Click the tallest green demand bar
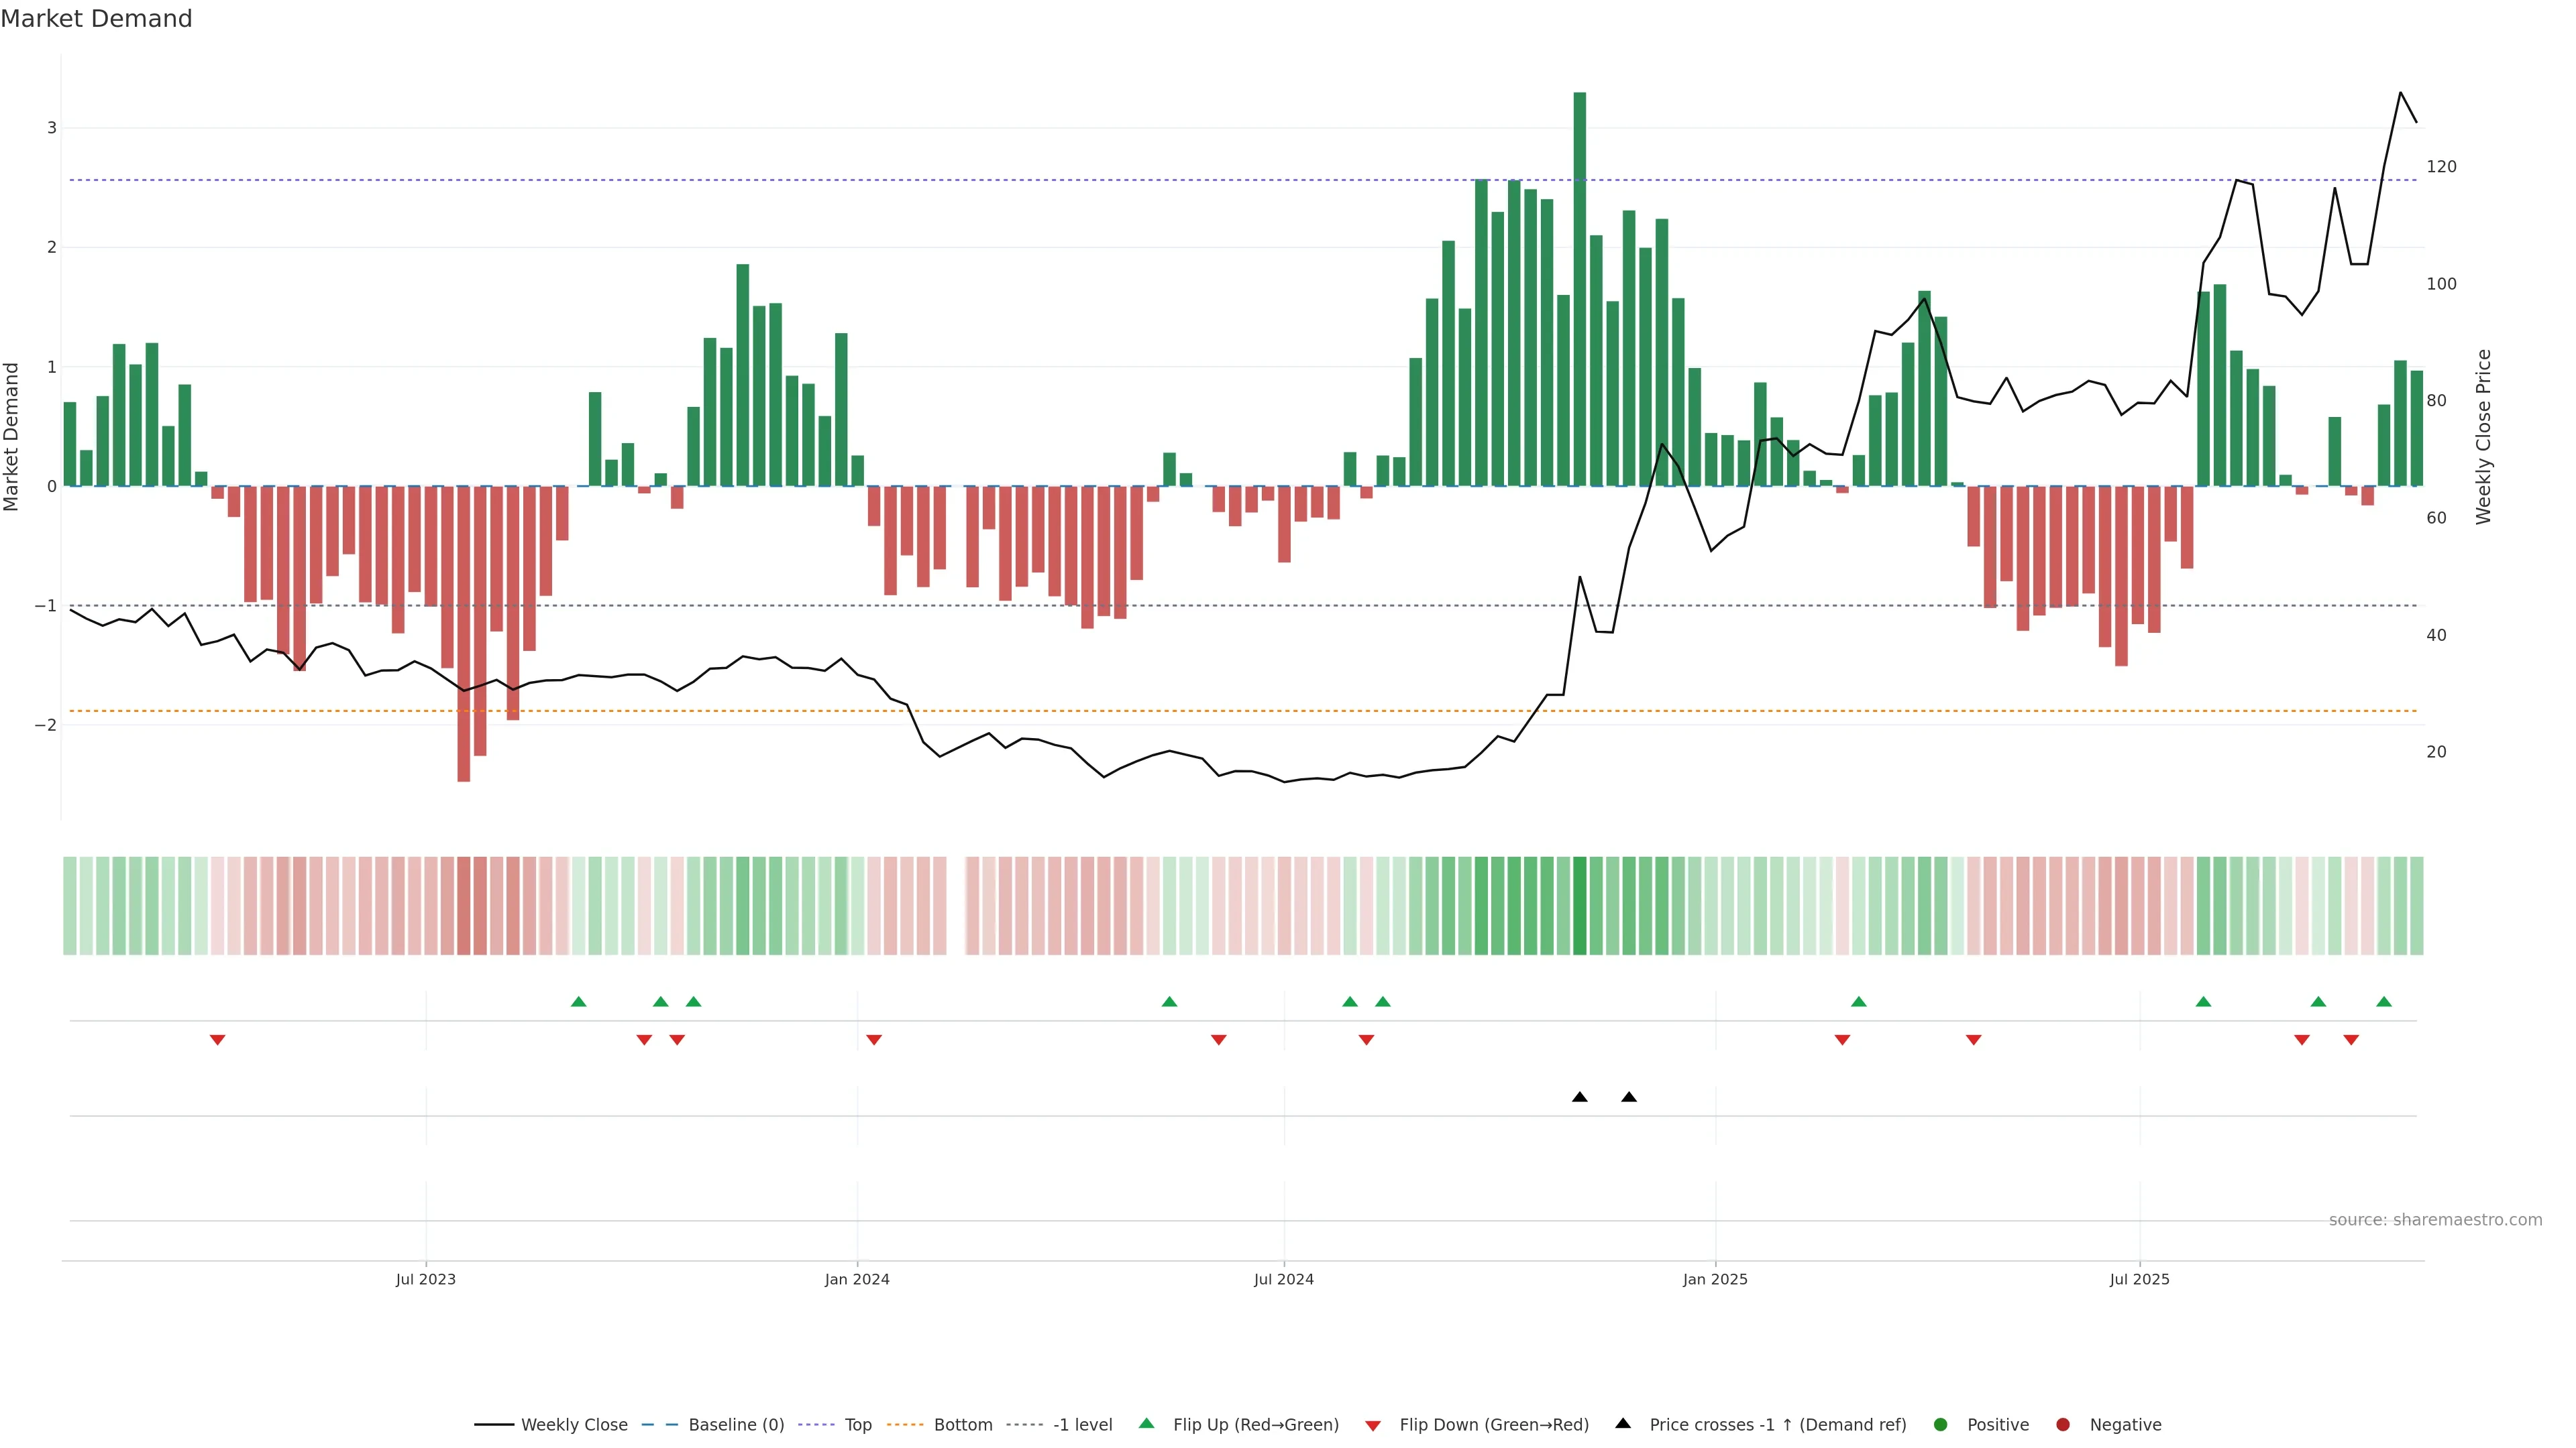Image resolution: width=2576 pixels, height=1448 pixels. (x=1580, y=290)
